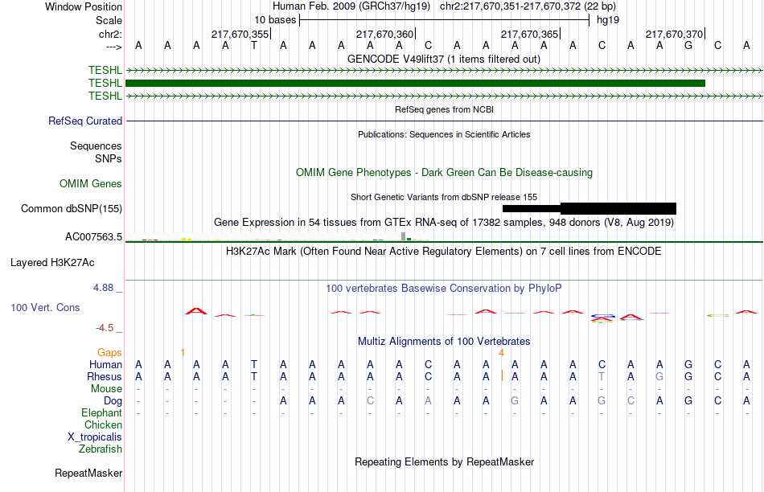Click the Rhesus species label
This screenshot has width=764, height=492.
(x=105, y=377)
